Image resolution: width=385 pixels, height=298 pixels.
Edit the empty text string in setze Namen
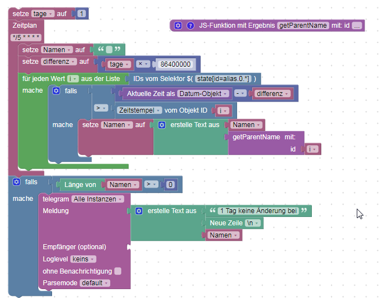click(x=109, y=50)
